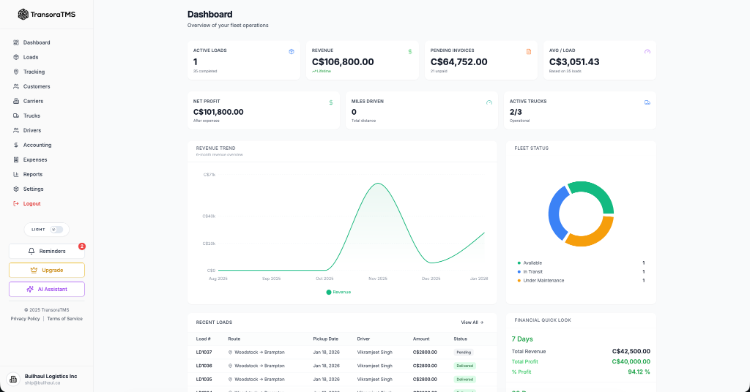
Task: Click the company building avatar icon
Action: point(13,379)
